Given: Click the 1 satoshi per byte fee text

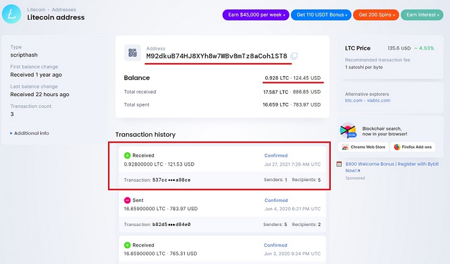Looking at the screenshot, I should point(364,67).
